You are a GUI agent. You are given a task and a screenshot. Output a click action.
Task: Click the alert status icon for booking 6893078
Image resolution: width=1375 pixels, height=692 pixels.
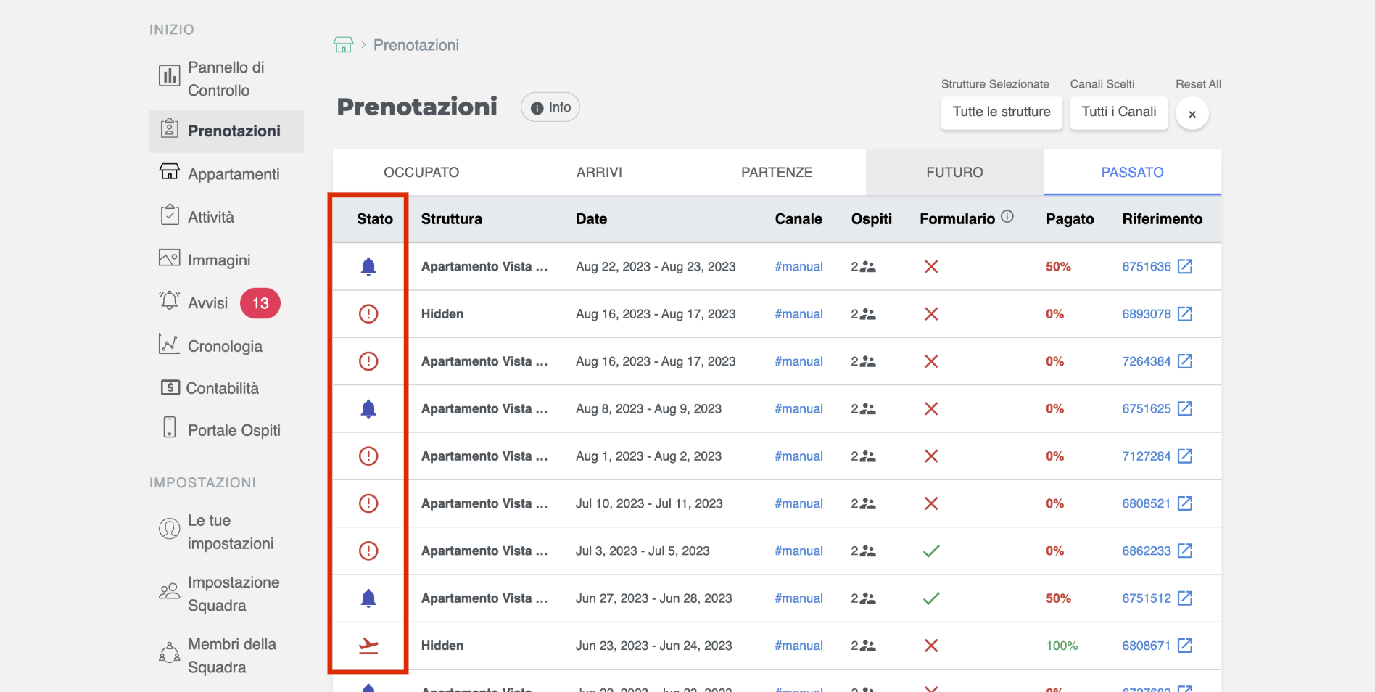[x=368, y=314]
